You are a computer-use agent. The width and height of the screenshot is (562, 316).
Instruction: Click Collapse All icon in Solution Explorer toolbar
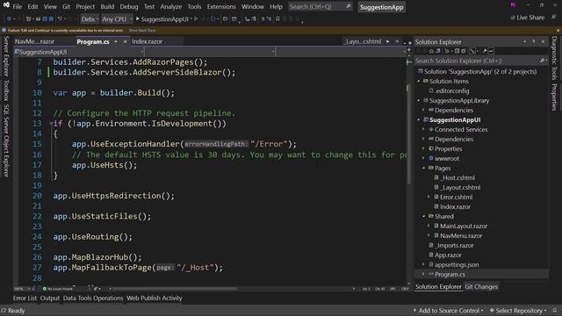click(457, 51)
